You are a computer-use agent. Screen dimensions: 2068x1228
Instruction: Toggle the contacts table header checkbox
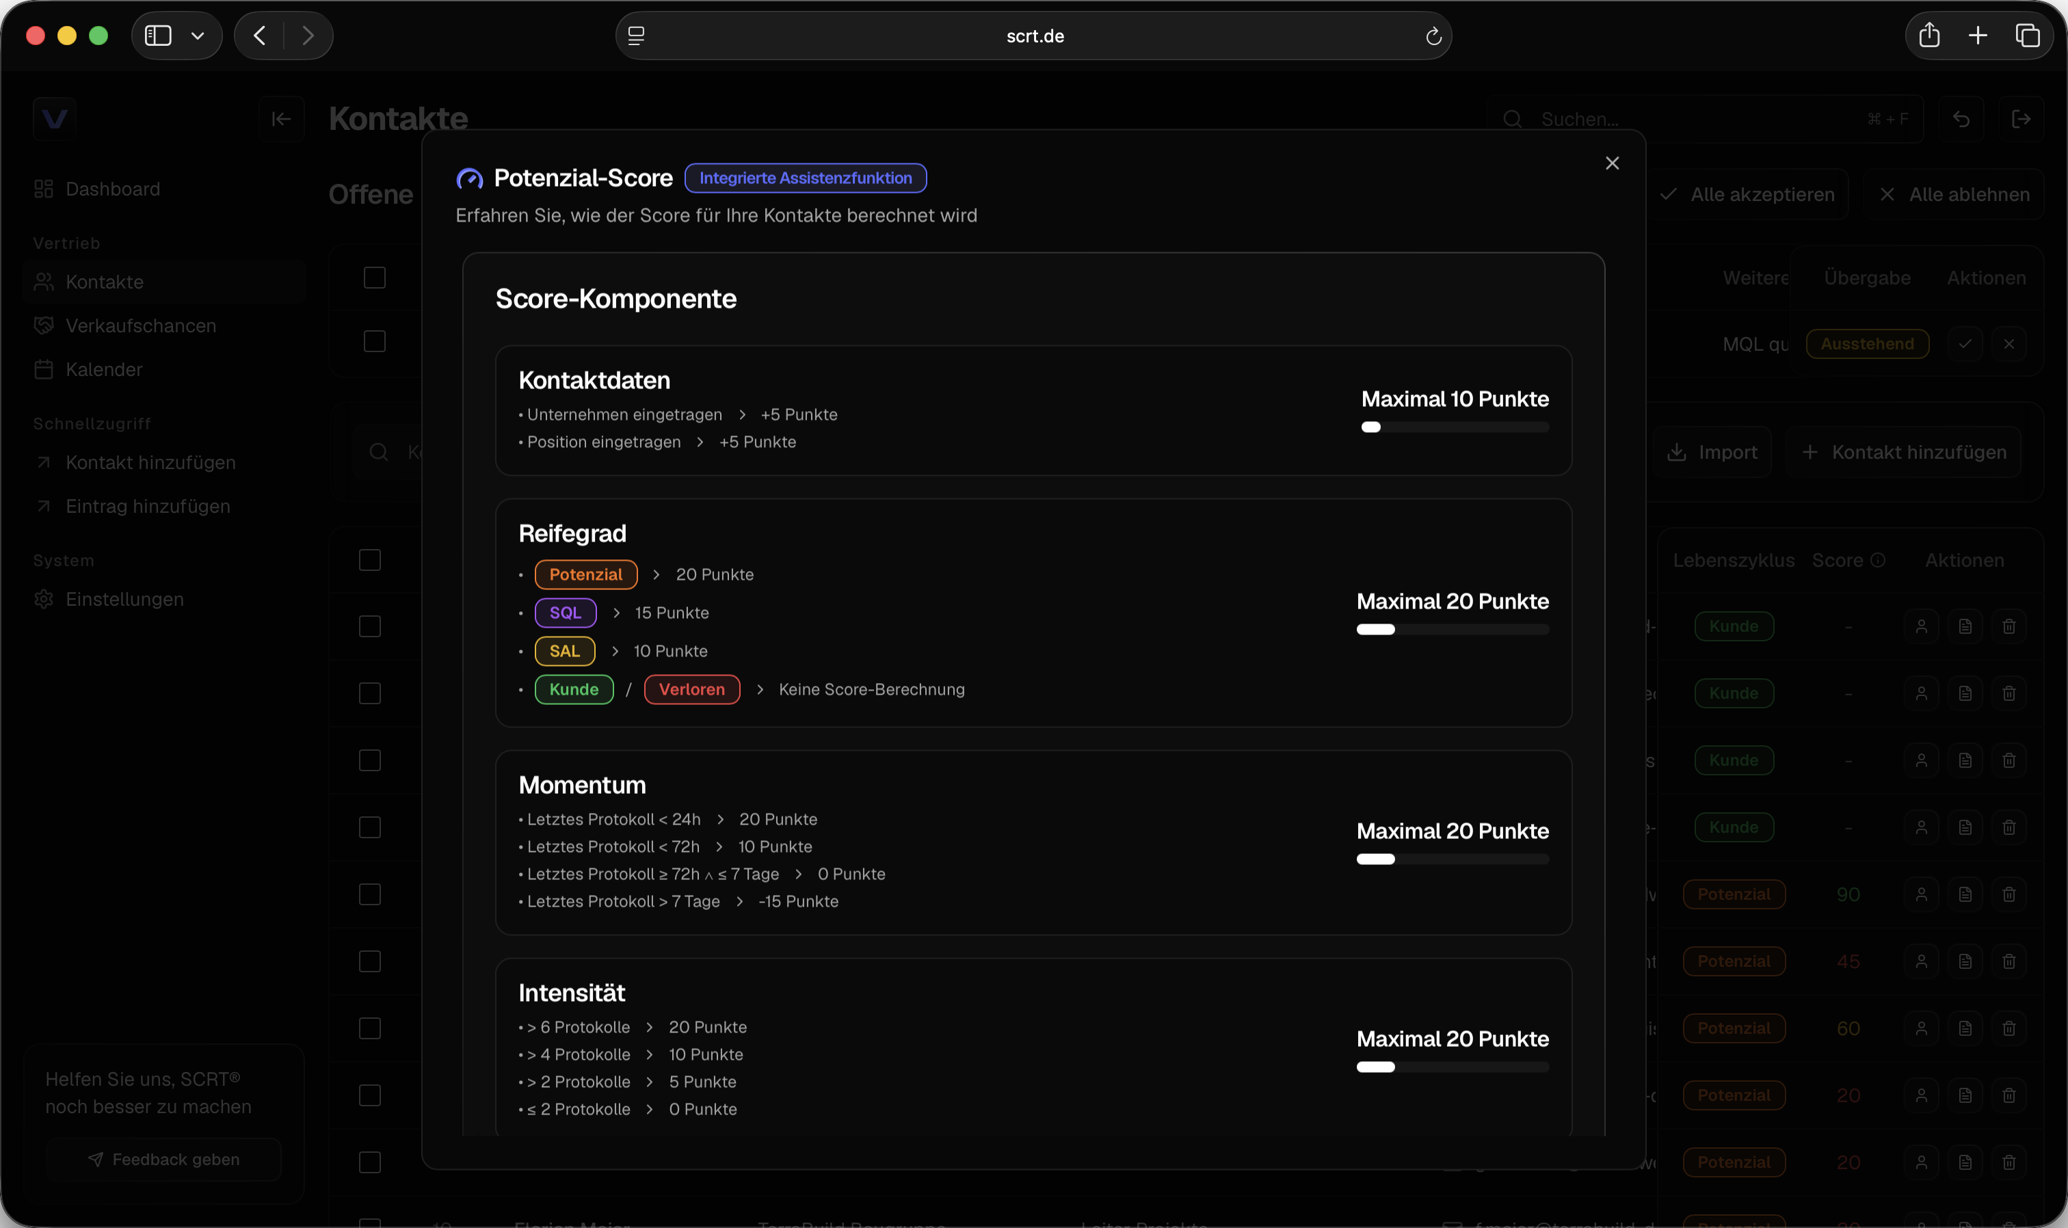coord(370,560)
